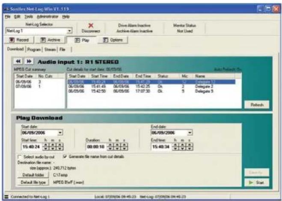Click the red X Disconnect icon

coord(91,26)
